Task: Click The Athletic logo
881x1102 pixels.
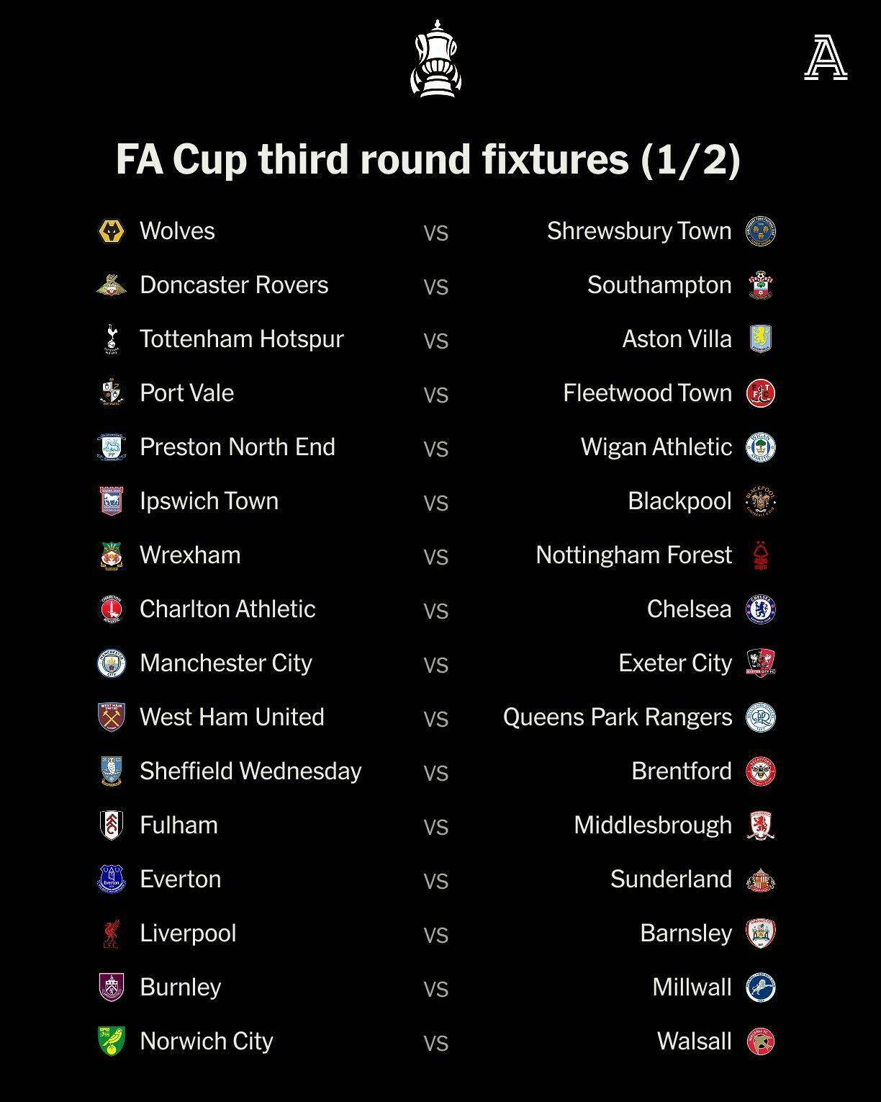Action: 825,59
